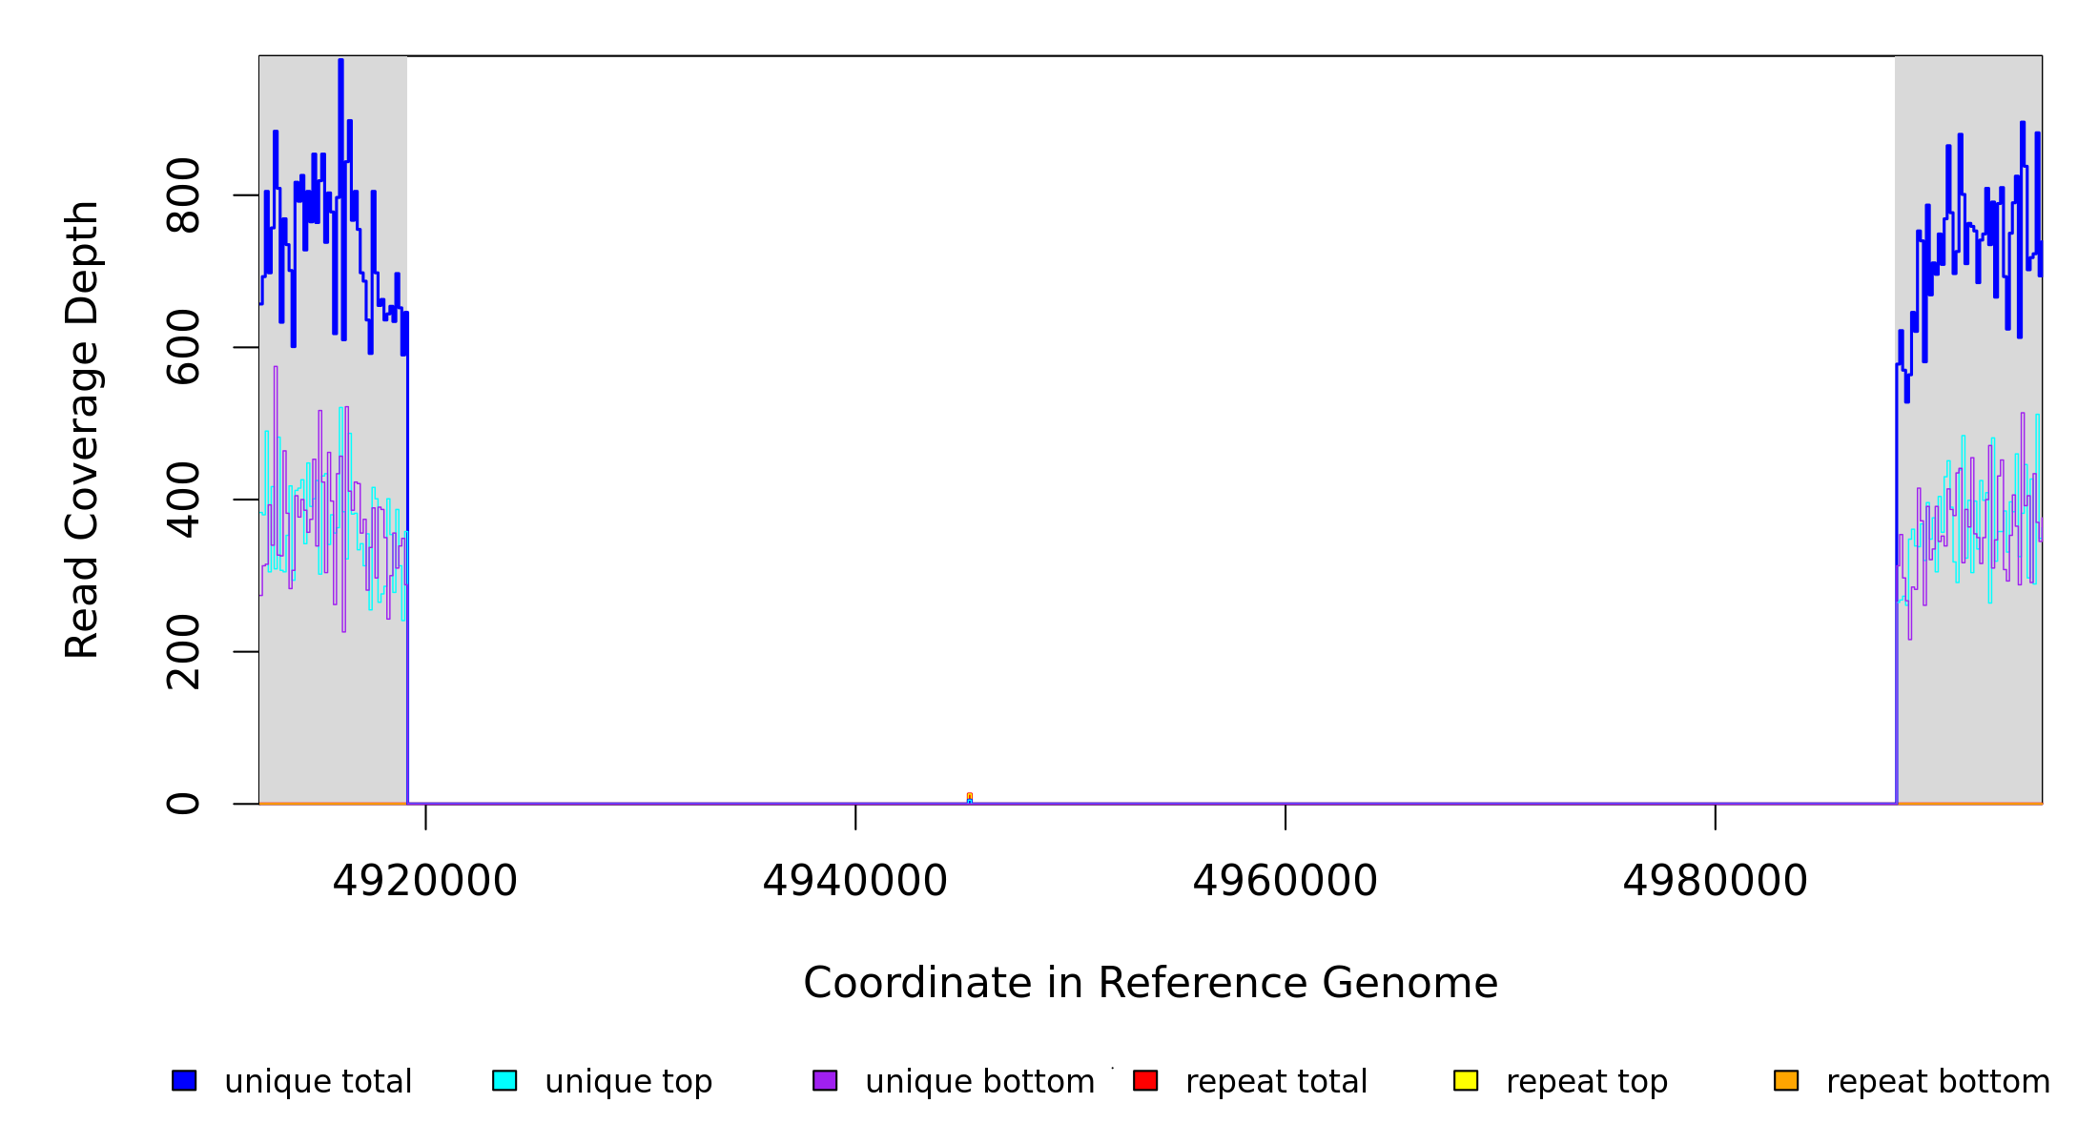
Task: Select the 'repeat bottom' legend label
Action: (x=1938, y=1082)
